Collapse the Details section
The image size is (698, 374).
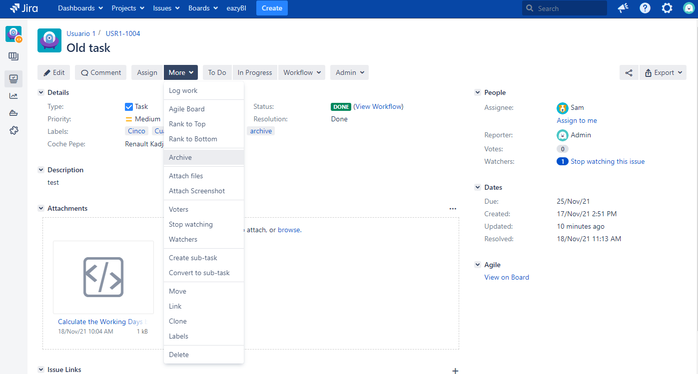[41, 92]
